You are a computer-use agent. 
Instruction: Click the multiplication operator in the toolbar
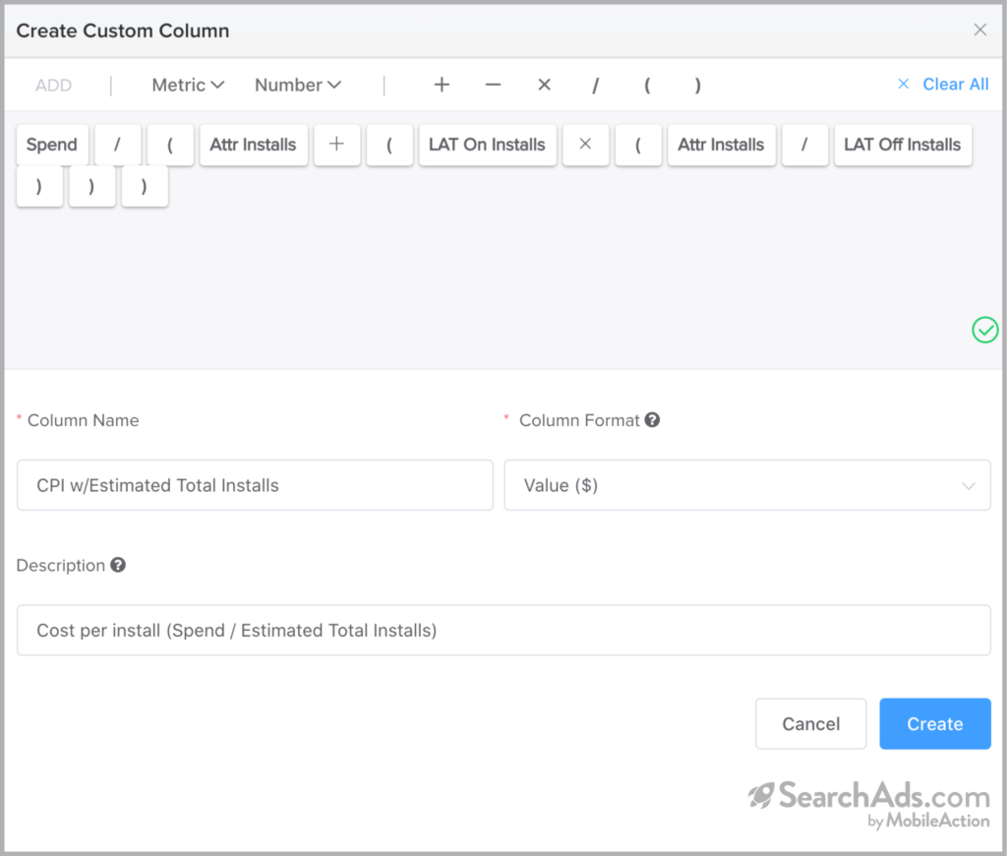point(544,85)
